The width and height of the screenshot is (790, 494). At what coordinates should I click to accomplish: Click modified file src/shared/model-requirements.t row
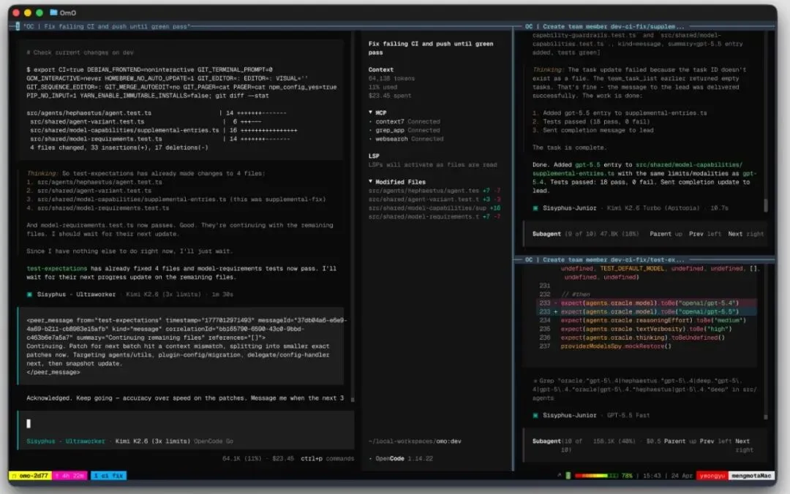point(434,216)
